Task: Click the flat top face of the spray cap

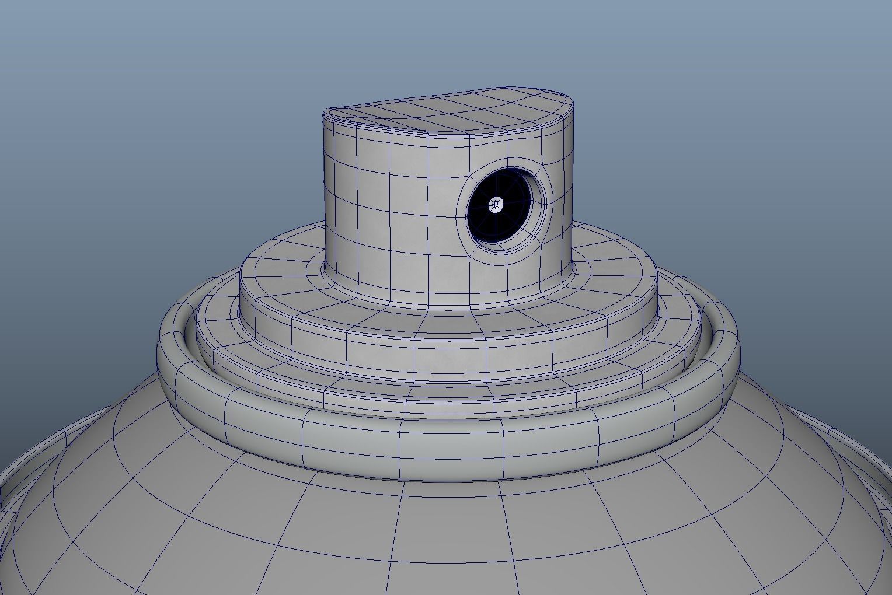Action: [450, 110]
